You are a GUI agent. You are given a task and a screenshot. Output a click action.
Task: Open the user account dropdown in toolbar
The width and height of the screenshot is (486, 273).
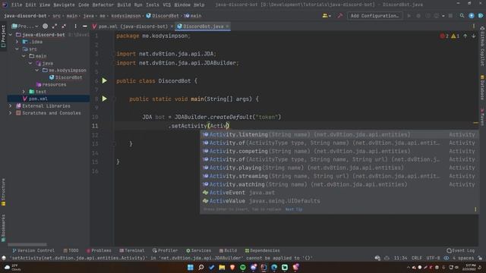327,15
